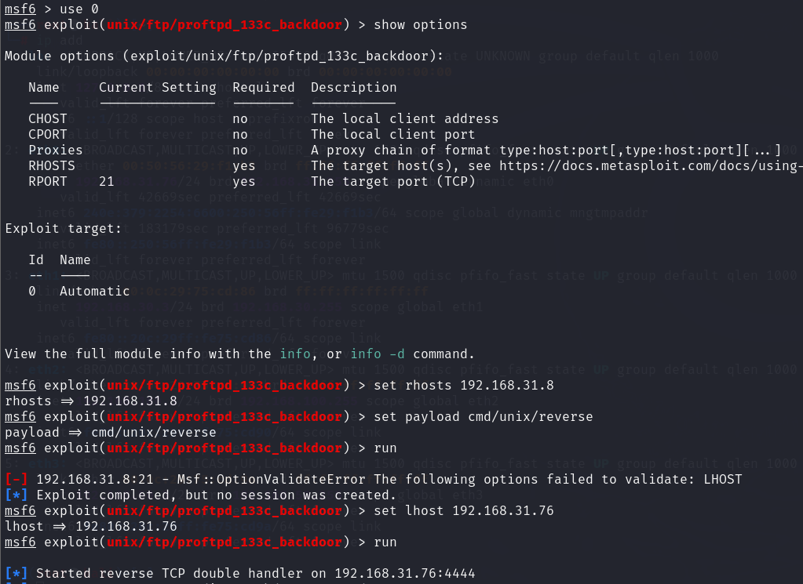The width and height of the screenshot is (803, 584).
Task: Select the Proxies option name
Action: tap(55, 151)
